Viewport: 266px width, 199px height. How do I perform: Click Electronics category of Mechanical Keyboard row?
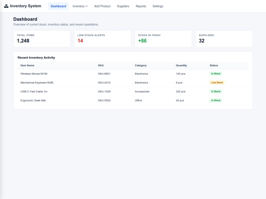click(141, 83)
